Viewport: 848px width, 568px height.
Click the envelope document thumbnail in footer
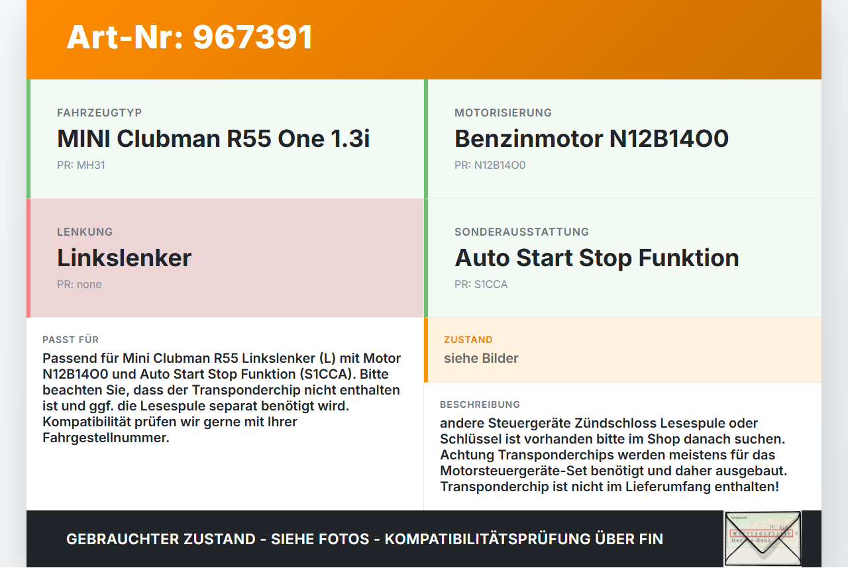763,539
